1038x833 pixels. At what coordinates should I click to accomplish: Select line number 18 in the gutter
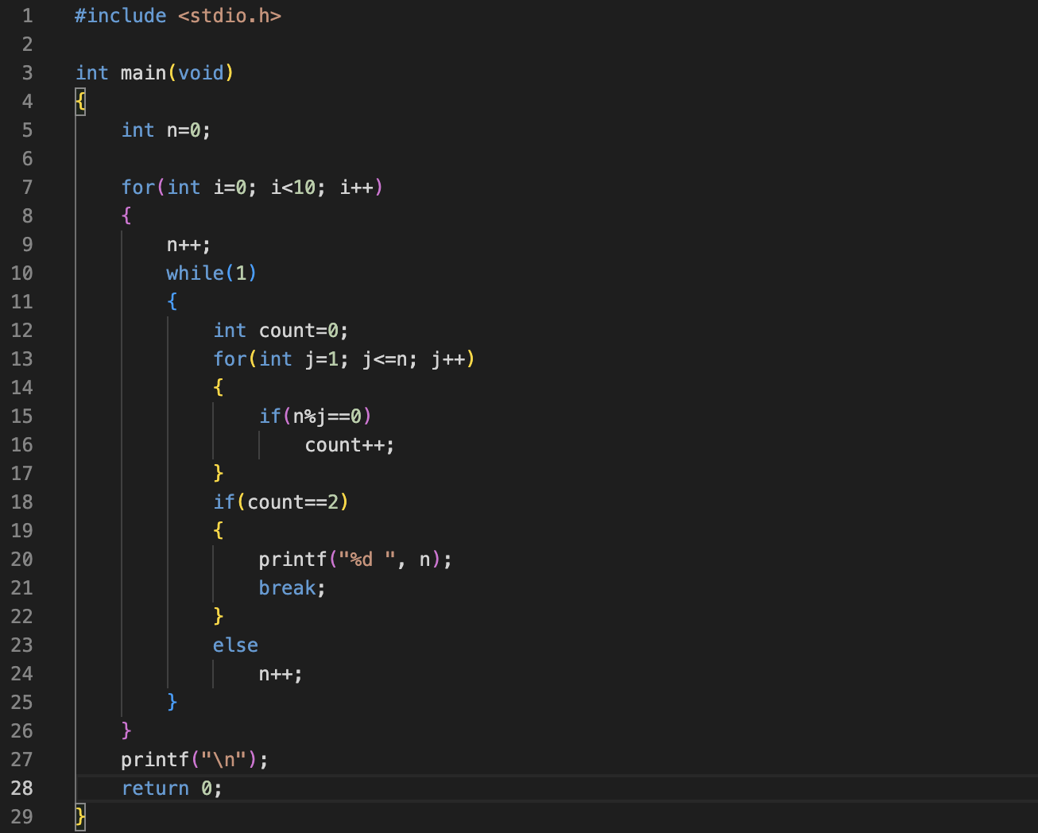point(22,502)
